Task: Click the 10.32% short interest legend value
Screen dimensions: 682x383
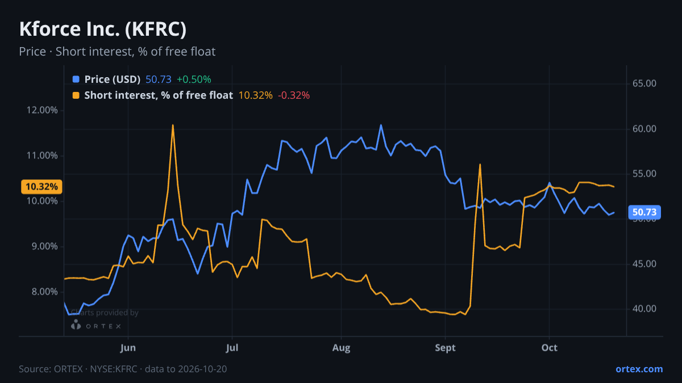Action: [x=255, y=95]
